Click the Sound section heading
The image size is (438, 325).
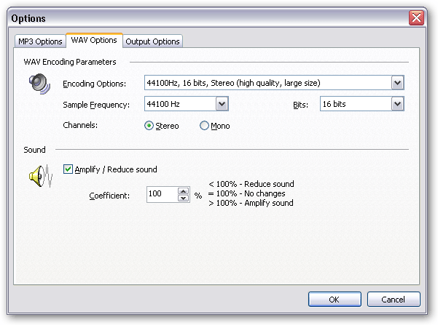pyautogui.click(x=34, y=150)
